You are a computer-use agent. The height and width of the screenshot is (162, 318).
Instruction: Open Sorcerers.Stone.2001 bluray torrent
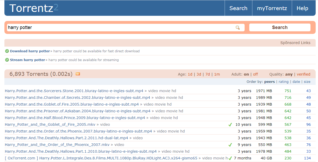tap(74, 91)
